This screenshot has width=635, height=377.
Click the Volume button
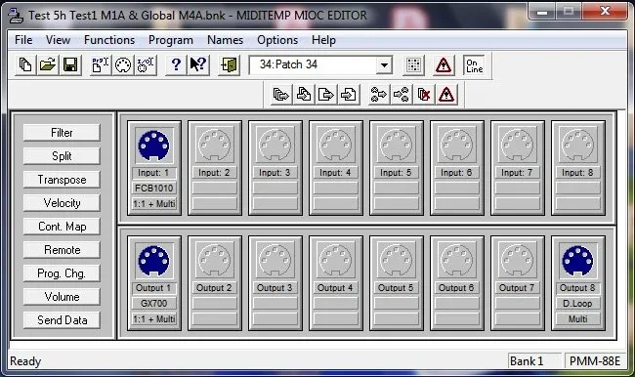pos(62,297)
